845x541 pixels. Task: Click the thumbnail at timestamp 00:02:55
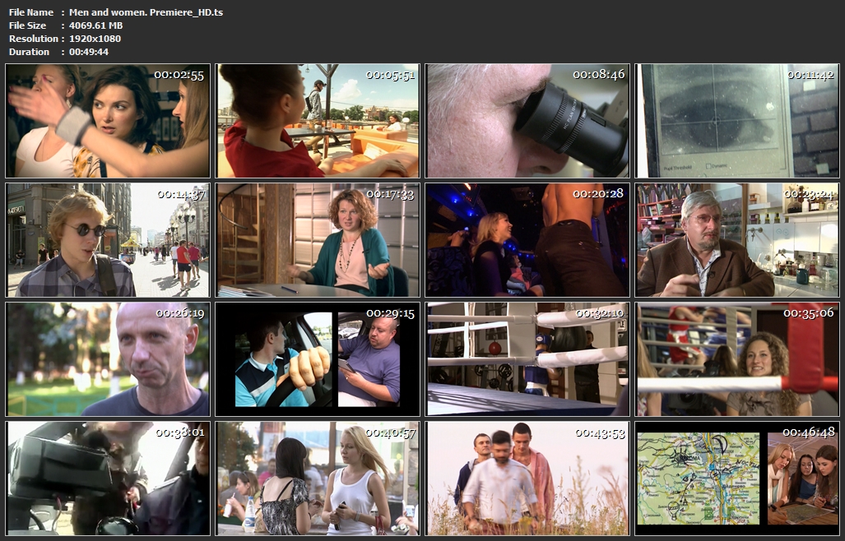[x=108, y=121]
